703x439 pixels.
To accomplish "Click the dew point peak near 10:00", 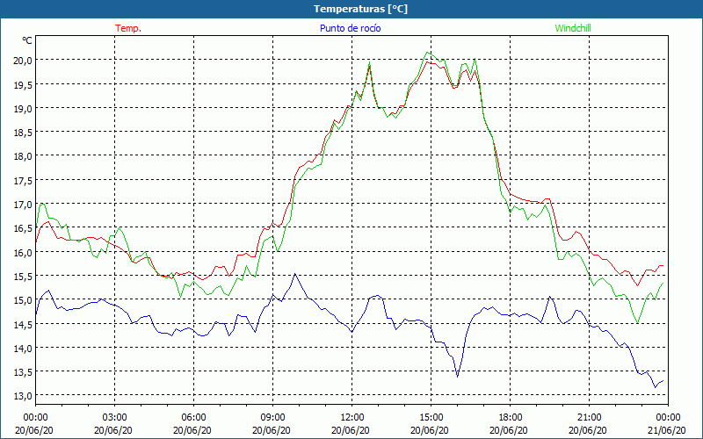I will (294, 273).
